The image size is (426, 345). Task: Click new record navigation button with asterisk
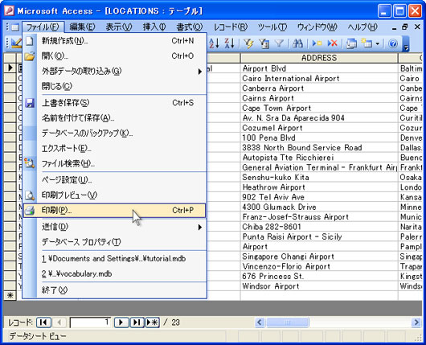click(153, 322)
